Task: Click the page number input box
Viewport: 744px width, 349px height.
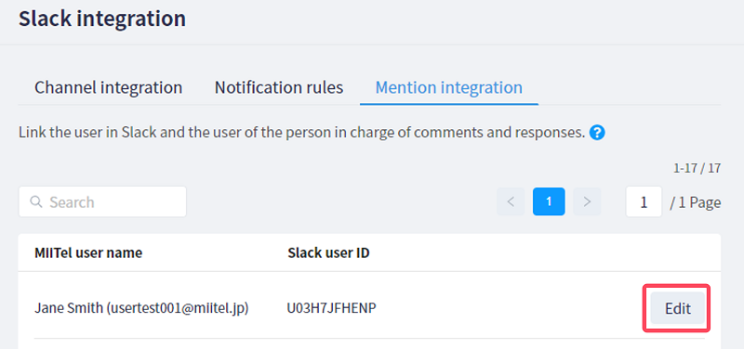Action: tap(644, 201)
